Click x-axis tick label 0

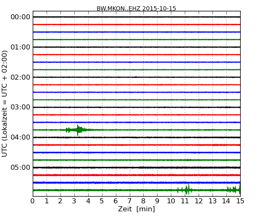pos(33,201)
